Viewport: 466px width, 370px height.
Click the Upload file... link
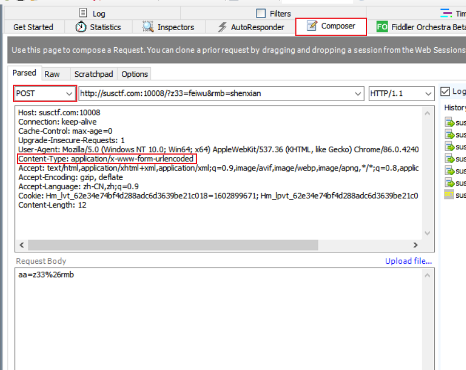[408, 261]
